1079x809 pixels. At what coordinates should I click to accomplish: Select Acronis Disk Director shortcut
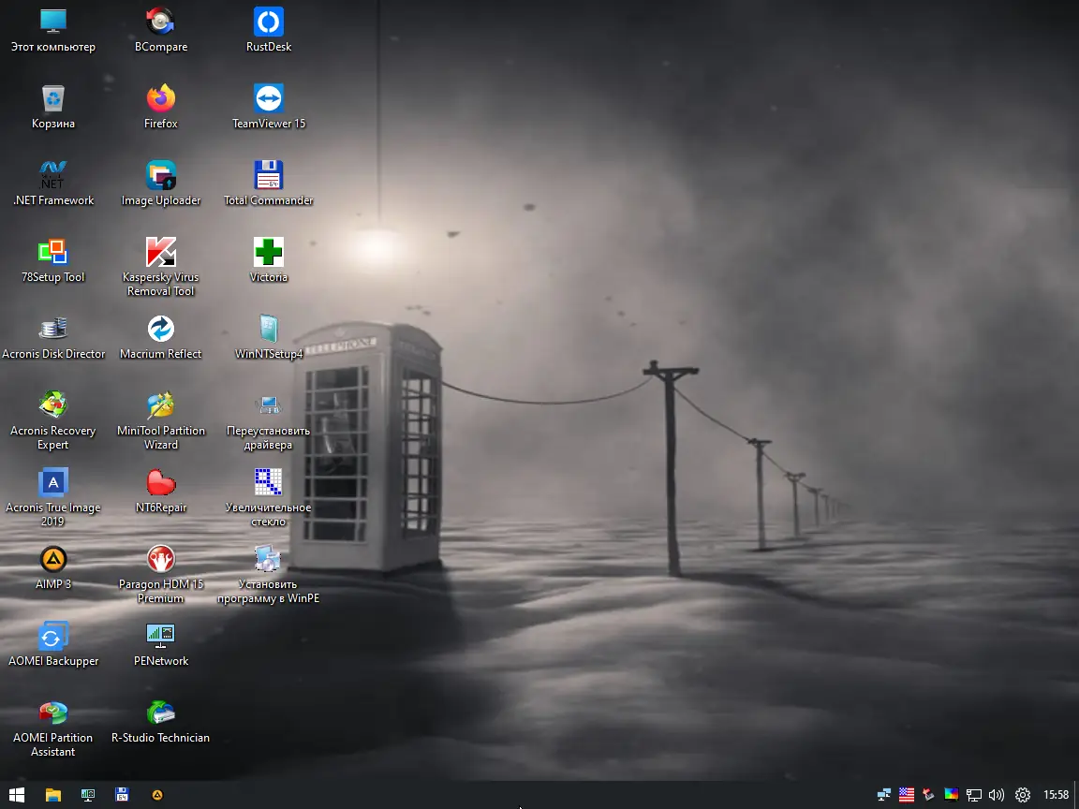(53, 338)
